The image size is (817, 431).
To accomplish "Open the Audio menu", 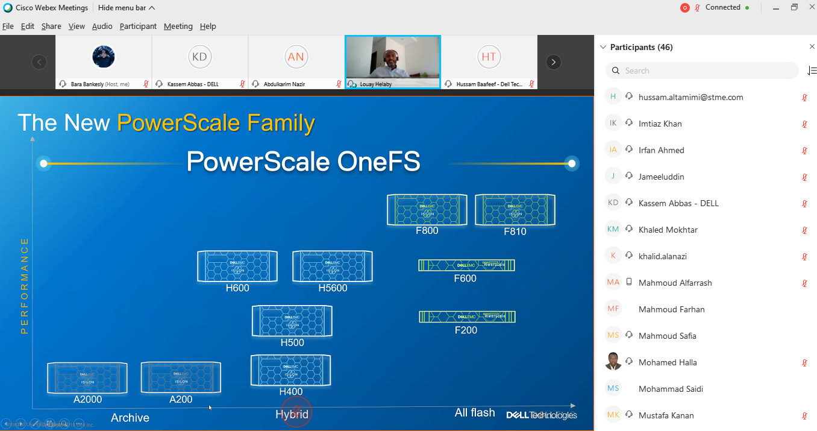I will [102, 27].
